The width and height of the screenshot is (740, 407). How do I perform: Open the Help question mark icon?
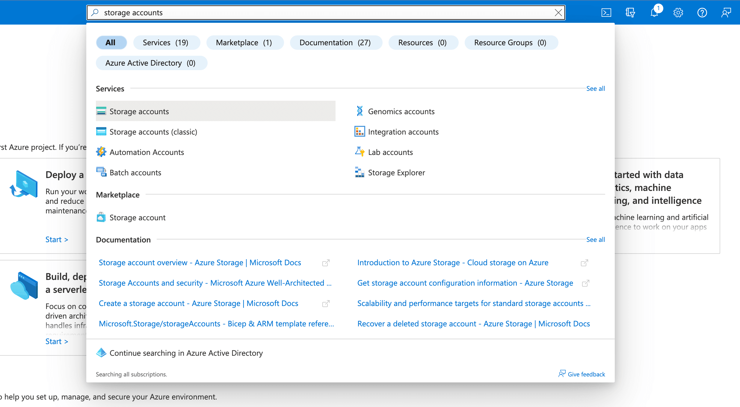point(702,13)
